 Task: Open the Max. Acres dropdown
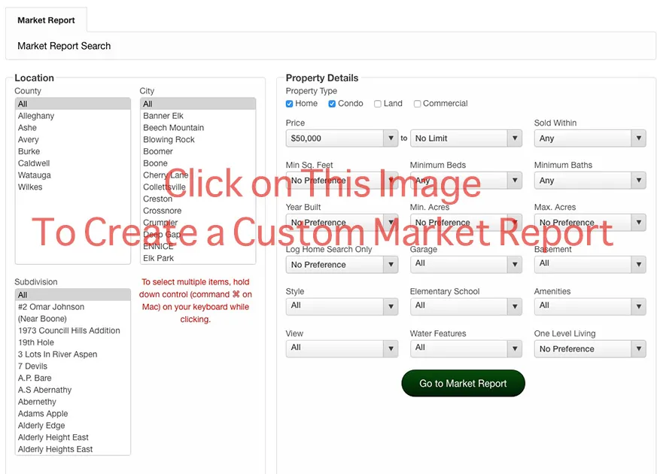590,223
